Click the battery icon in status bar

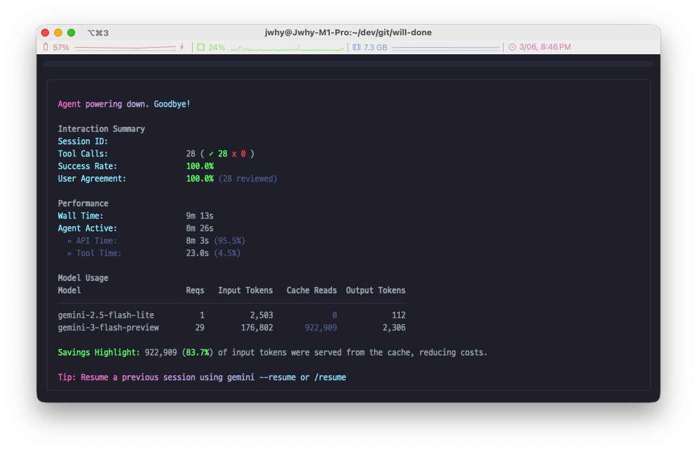click(x=45, y=47)
